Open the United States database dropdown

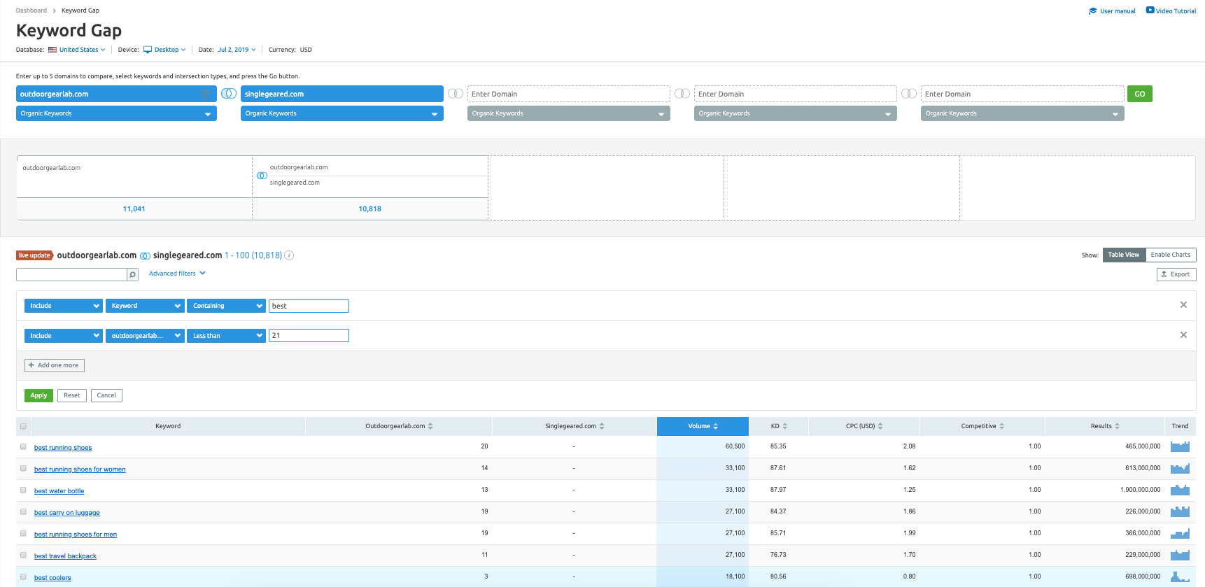tap(77, 50)
